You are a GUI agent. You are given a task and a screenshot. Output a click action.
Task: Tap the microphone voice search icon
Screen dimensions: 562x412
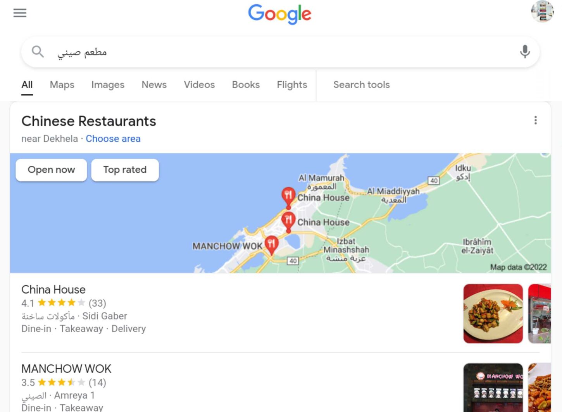click(x=525, y=51)
